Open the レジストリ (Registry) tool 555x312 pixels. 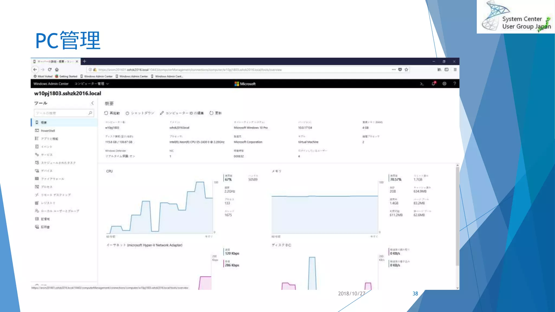[48, 203]
